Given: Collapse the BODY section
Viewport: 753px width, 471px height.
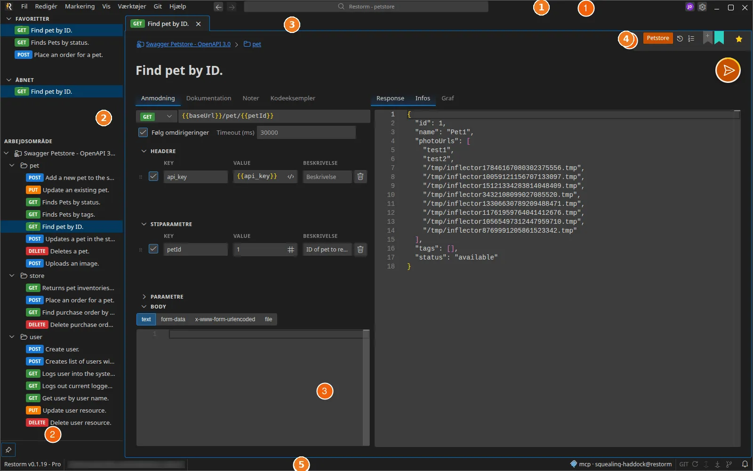Looking at the screenshot, I should coord(144,307).
